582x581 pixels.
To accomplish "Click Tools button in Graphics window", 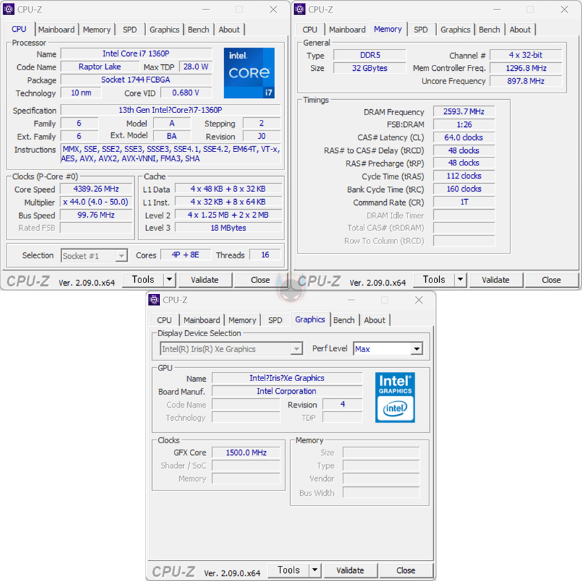I will (x=288, y=570).
